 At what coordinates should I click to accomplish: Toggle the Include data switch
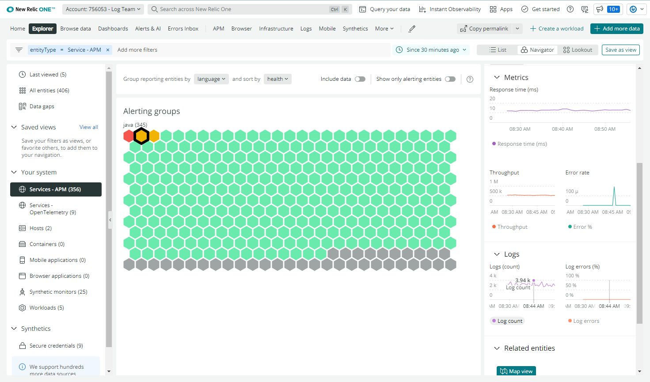pyautogui.click(x=360, y=79)
